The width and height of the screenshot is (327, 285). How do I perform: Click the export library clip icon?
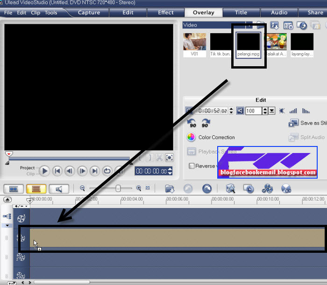click(x=302, y=25)
